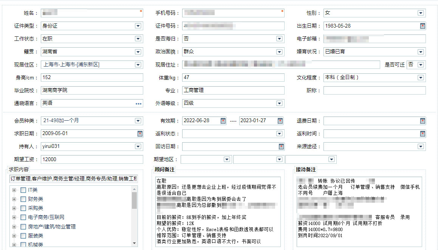Open the 会员种类 dropdown
Screen dimensions: 438x250
click(x=138, y=121)
